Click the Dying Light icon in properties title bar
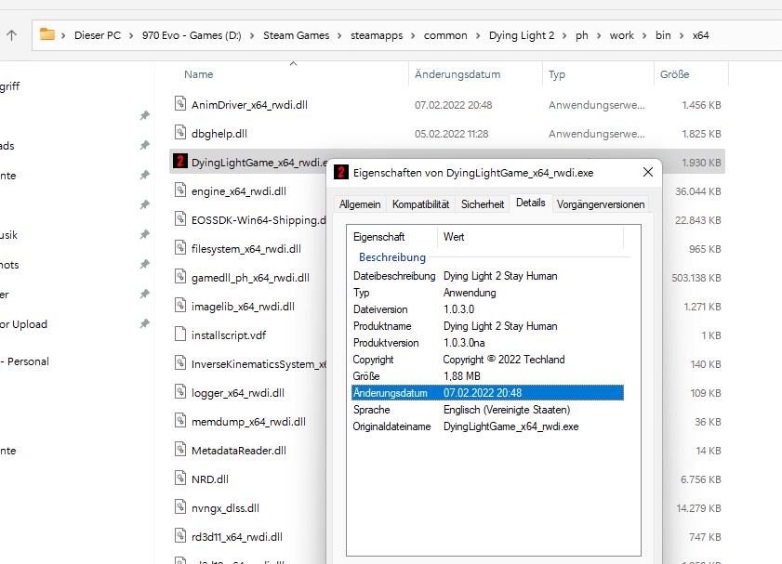The height and width of the screenshot is (564, 782). [x=341, y=172]
